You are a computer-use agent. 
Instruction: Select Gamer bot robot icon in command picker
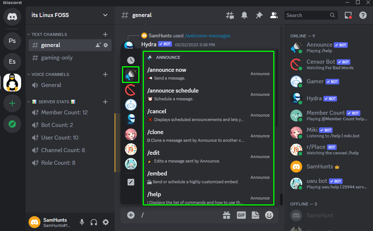(x=131, y=105)
